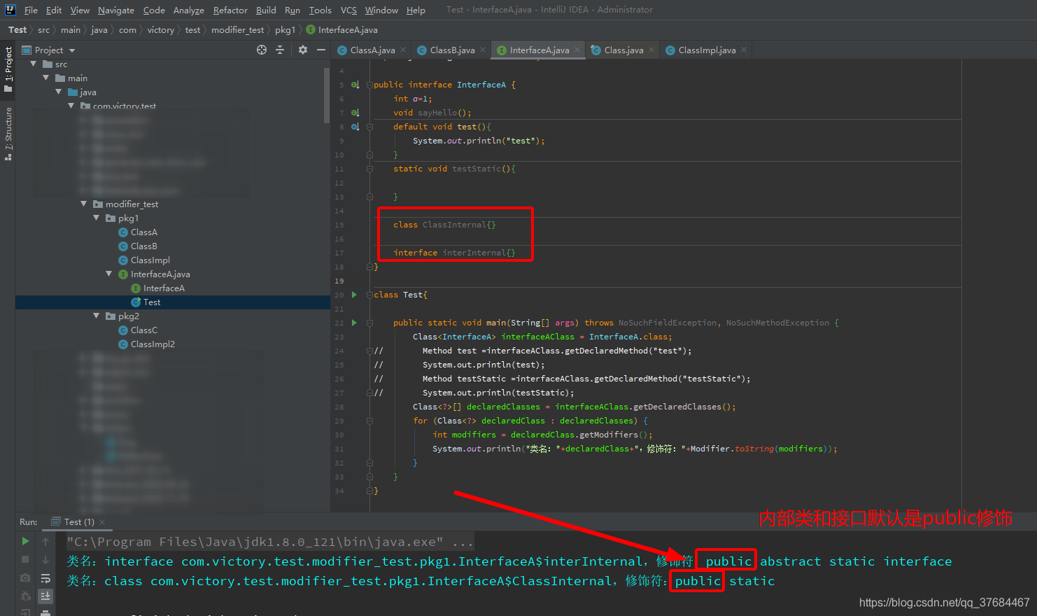Open the File menu
The height and width of the screenshot is (616, 1037).
pos(31,10)
